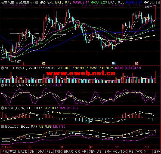Image resolution: width=161 pixels, height=154 pixels.
Task: Click the DIF: 0.16 value
Action: pyautogui.click(x=36, y=108)
